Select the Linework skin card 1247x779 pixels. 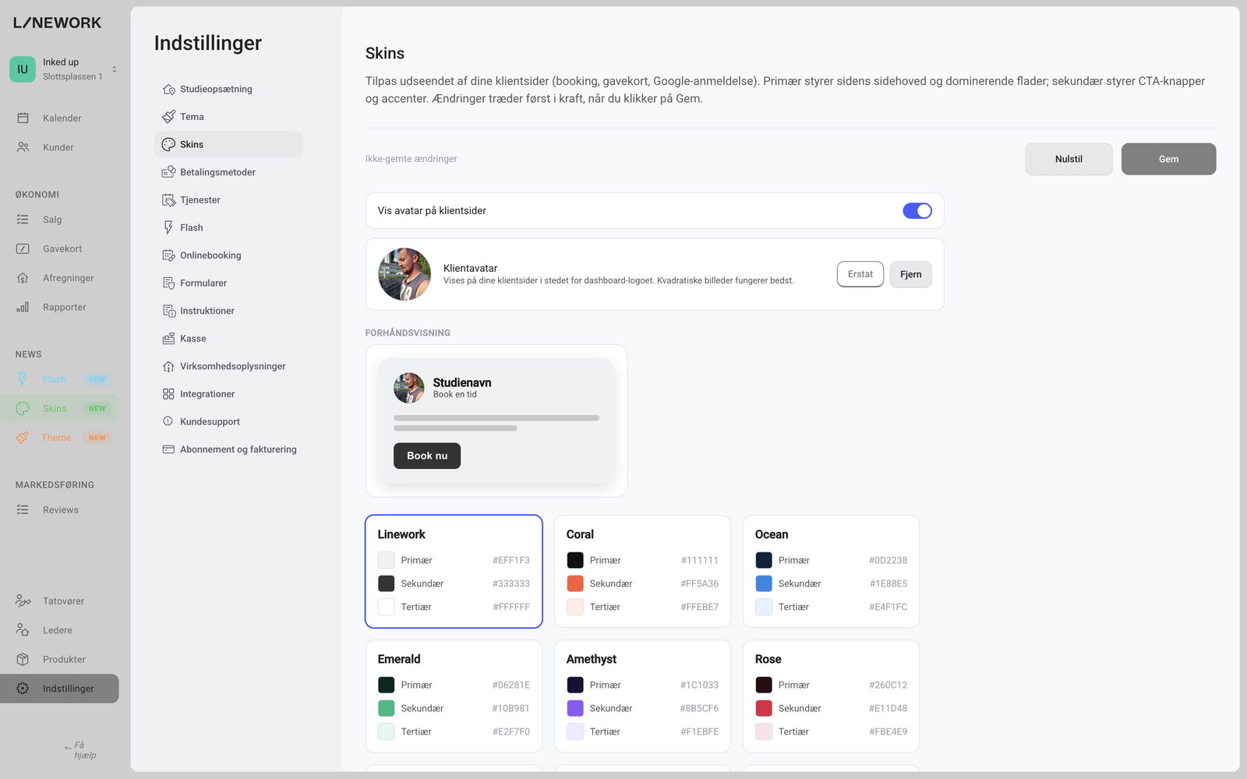pos(454,571)
